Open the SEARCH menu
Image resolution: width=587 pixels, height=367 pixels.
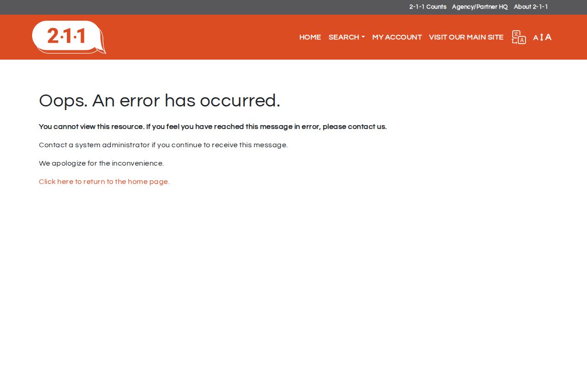coord(347,37)
